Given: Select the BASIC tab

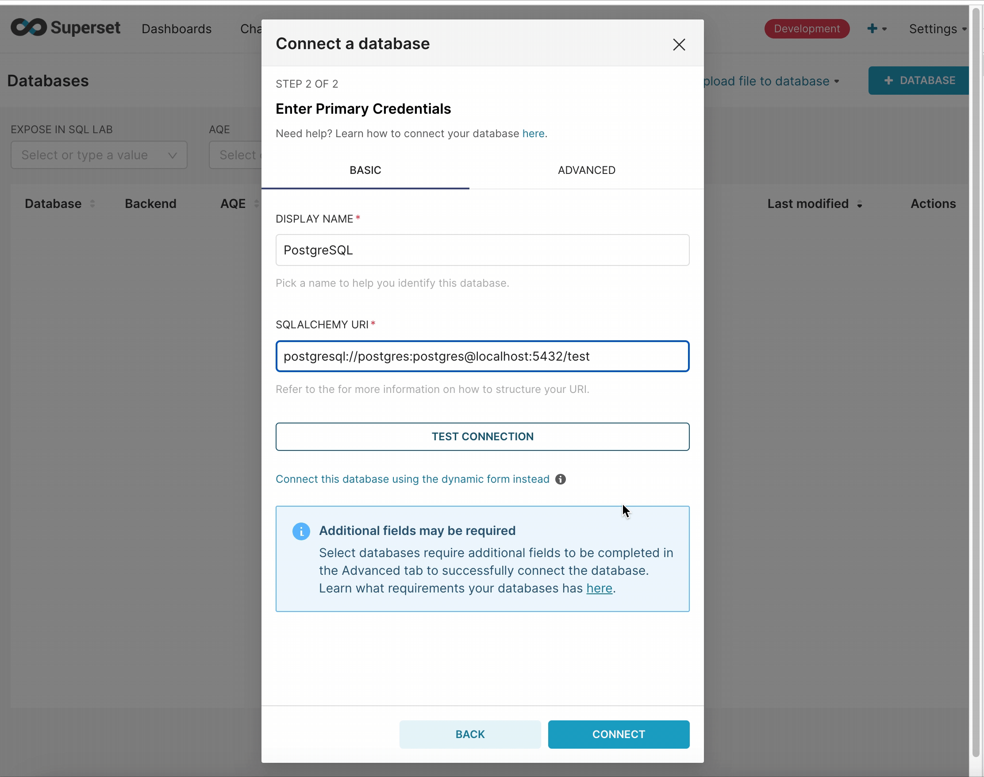Looking at the screenshot, I should (x=365, y=170).
